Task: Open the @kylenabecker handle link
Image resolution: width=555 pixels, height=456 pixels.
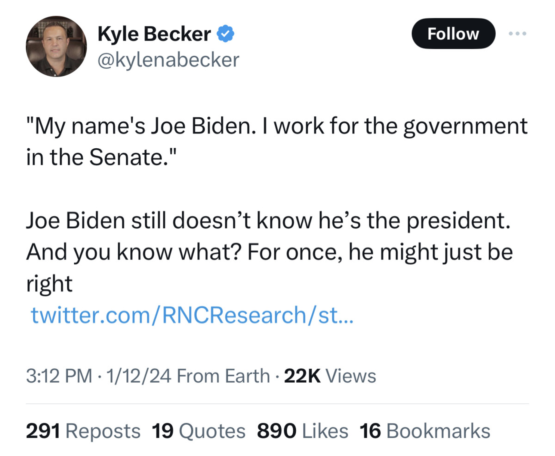Action: 168,59
